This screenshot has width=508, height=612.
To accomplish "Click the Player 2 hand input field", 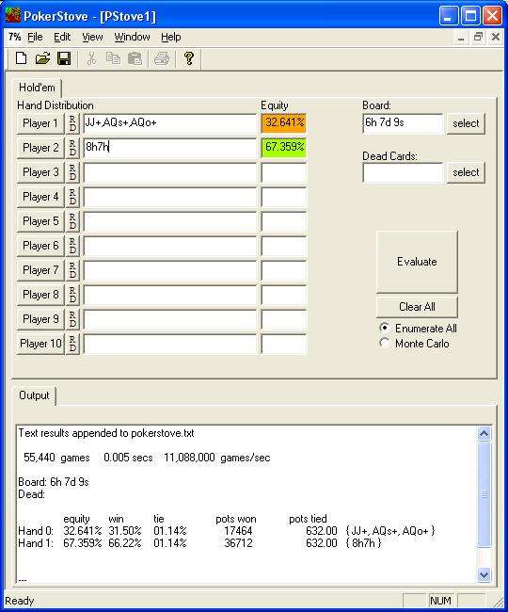I will pos(170,148).
